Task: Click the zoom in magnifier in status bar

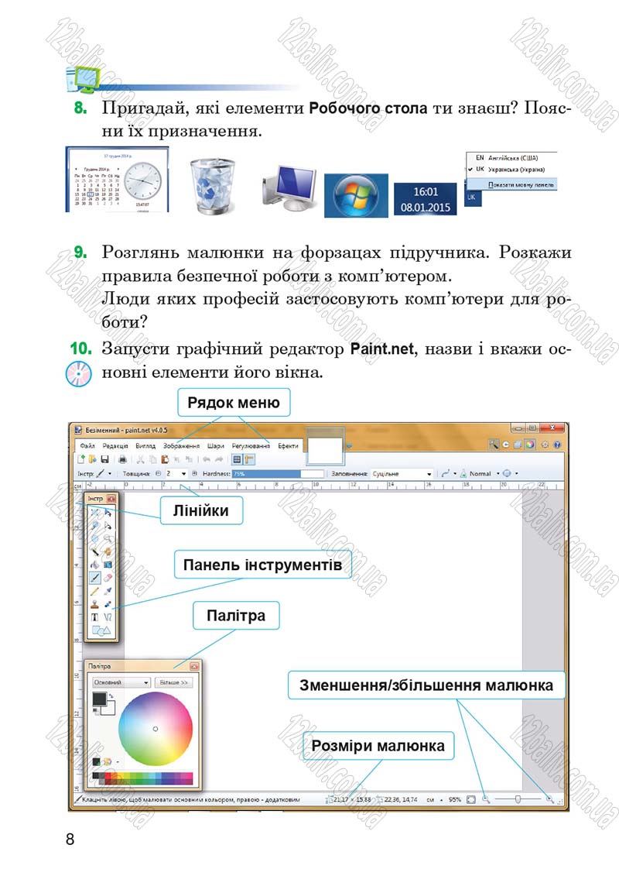Action: tap(550, 799)
